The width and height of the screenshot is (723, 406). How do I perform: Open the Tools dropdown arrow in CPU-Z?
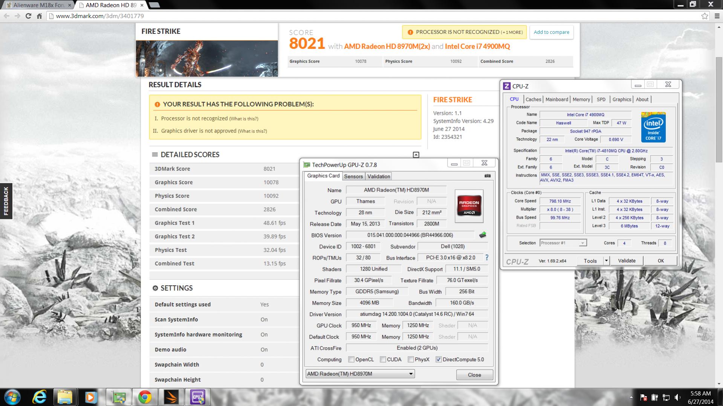click(x=606, y=260)
